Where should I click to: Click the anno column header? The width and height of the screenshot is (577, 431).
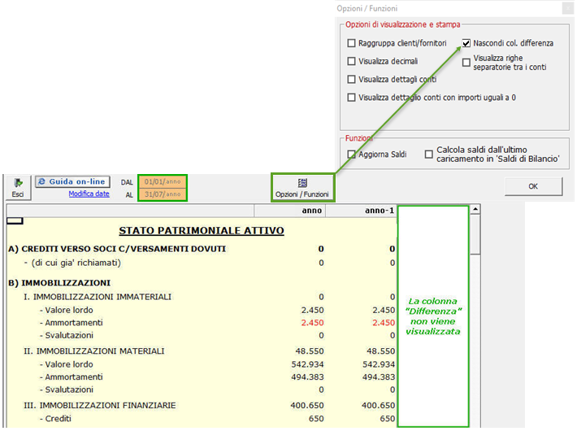tap(289, 211)
